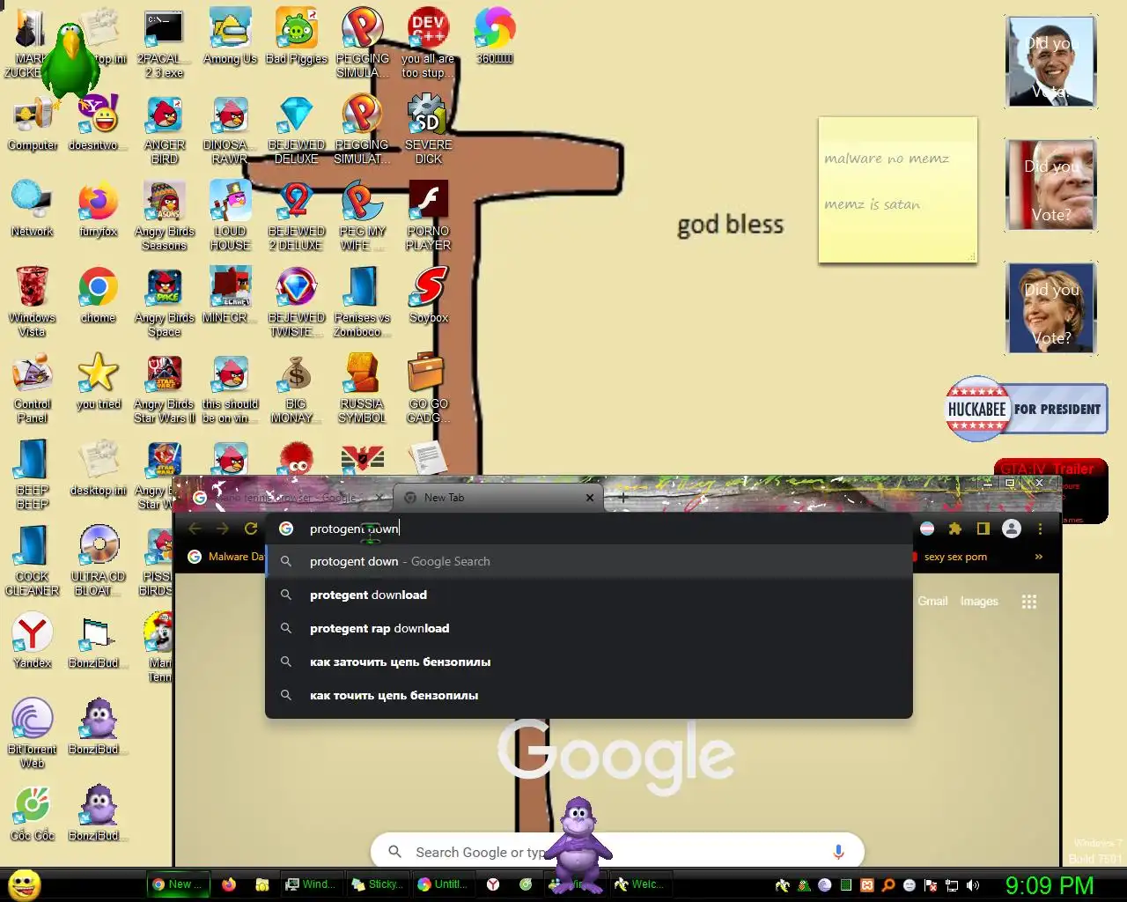
Task: Expand the bookmarks overflow chevron
Action: coord(1039,557)
